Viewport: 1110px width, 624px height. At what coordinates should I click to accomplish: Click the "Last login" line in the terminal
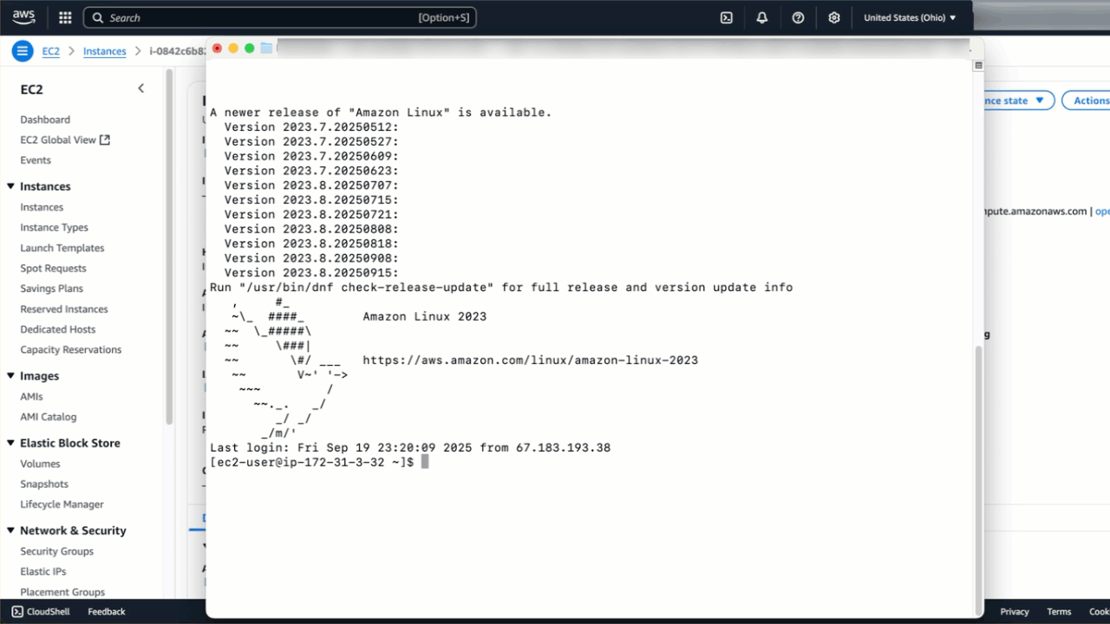pyautogui.click(x=410, y=448)
